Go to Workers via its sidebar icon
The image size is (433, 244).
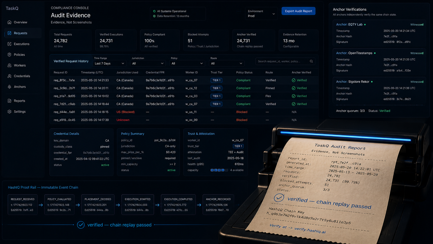click(x=9, y=65)
